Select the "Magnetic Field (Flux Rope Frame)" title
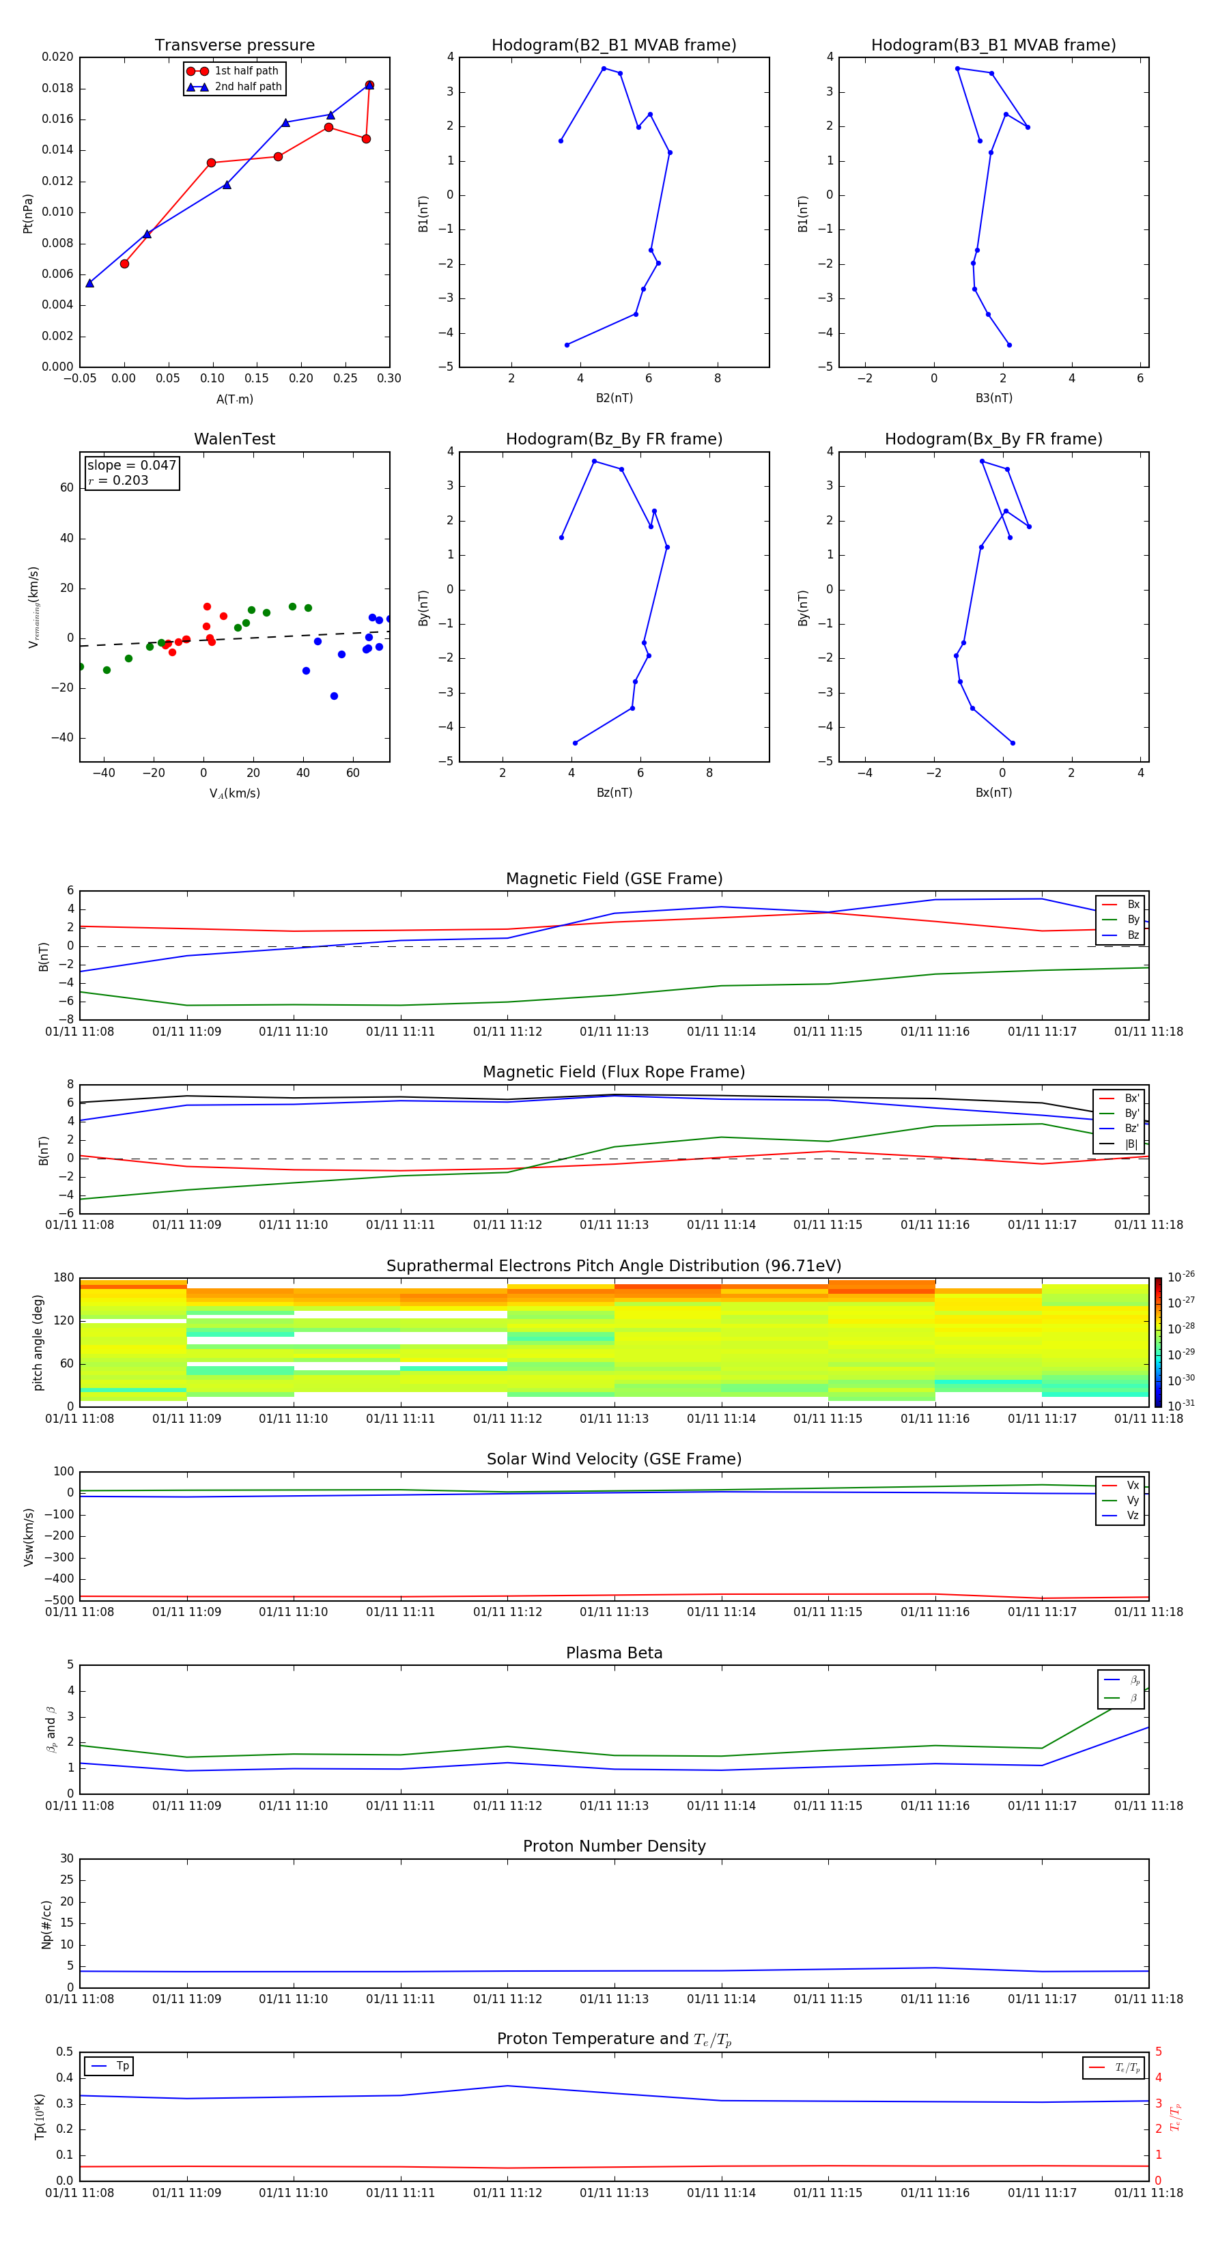The width and height of the screenshot is (1229, 2253). (x=614, y=1071)
